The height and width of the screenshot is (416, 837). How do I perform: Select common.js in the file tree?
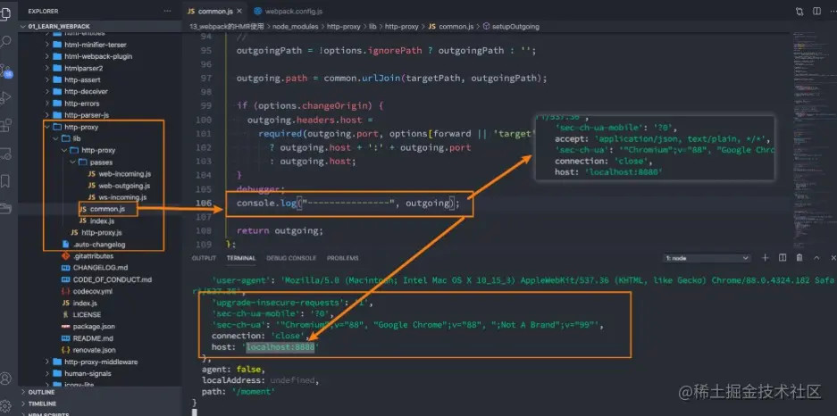[107, 209]
